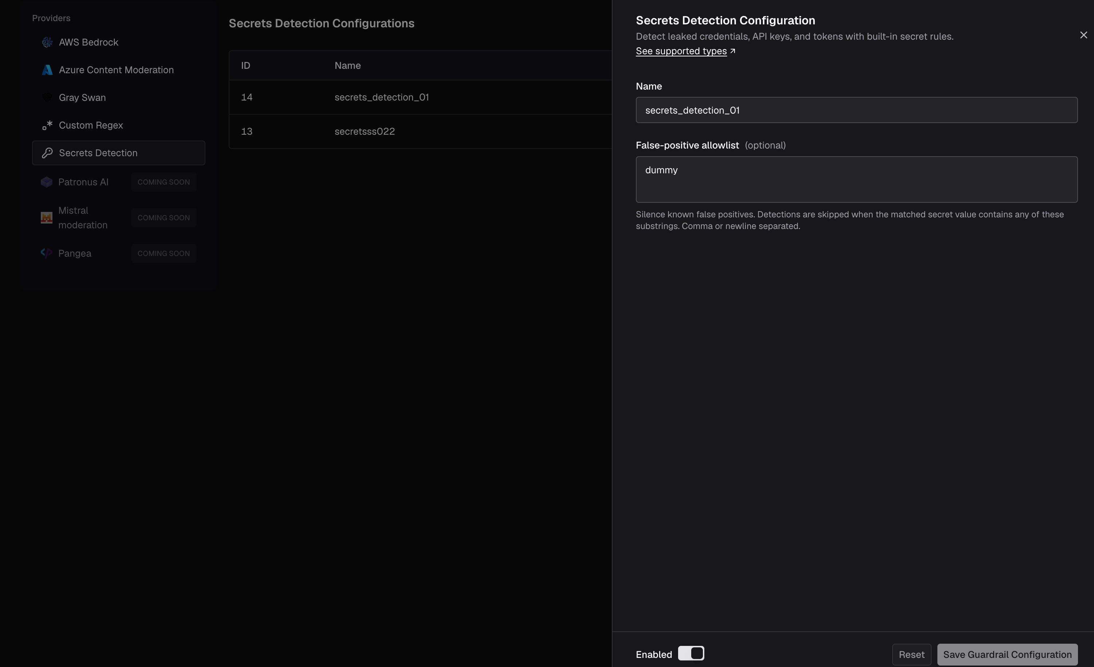Select the Gray Swan provider
This screenshot has height=667, width=1094.
(x=119, y=97)
